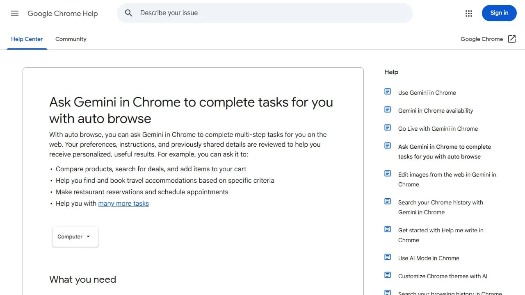
Task: Click the Describe your issue search field
Action: pos(265,13)
